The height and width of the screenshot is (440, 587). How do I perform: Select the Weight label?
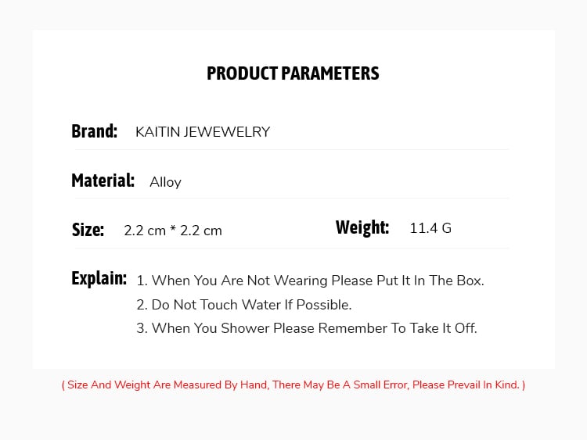(x=362, y=227)
